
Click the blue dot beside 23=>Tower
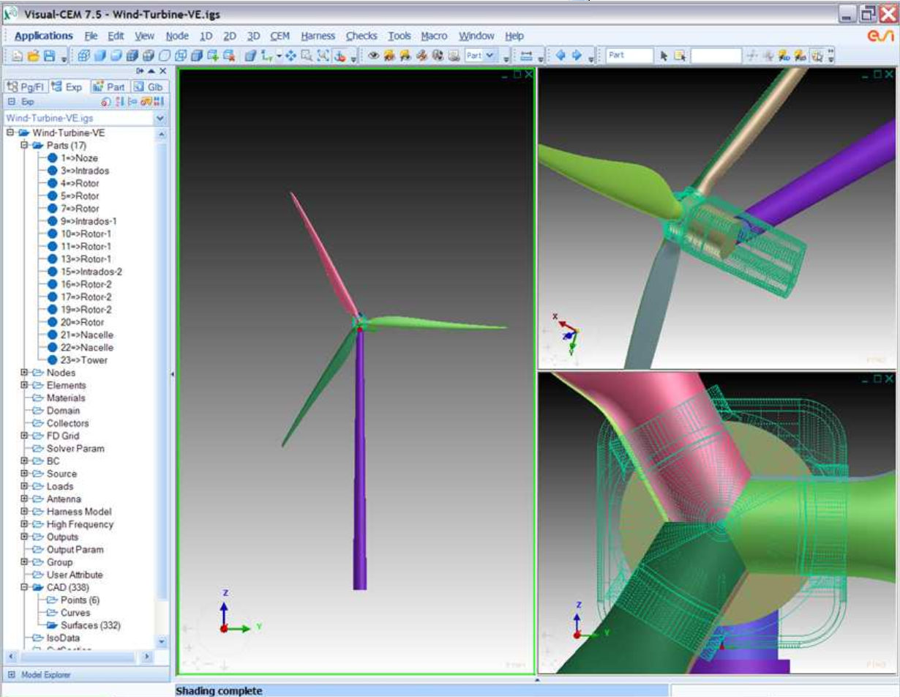(x=52, y=360)
